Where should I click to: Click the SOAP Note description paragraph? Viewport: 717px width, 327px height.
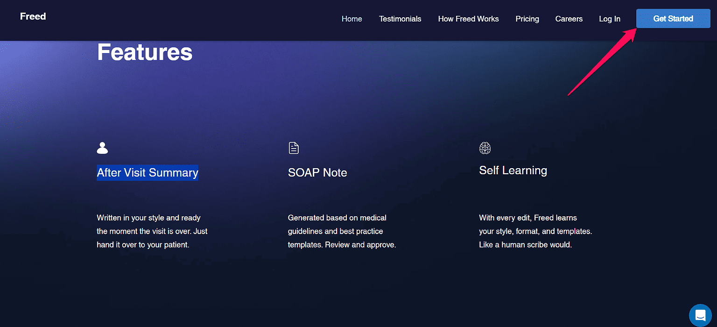[342, 231]
